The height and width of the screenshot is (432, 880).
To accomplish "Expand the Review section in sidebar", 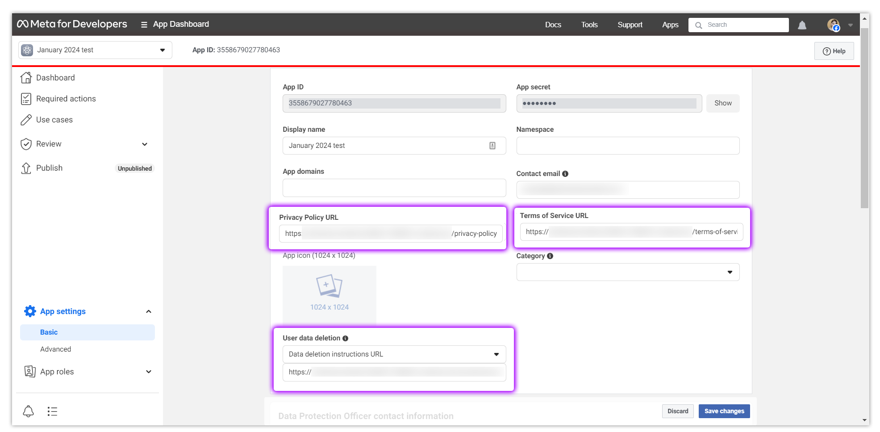I will [x=144, y=144].
